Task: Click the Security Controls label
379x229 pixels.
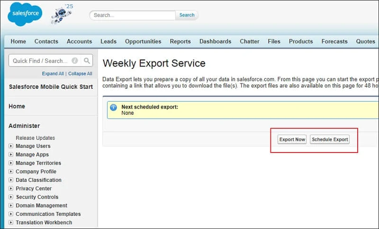Action: point(37,197)
